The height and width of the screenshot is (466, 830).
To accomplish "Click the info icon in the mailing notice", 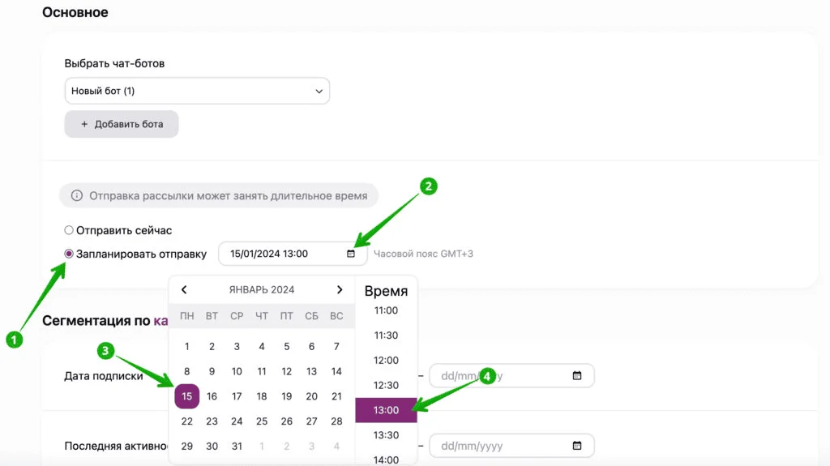I will click(x=77, y=195).
